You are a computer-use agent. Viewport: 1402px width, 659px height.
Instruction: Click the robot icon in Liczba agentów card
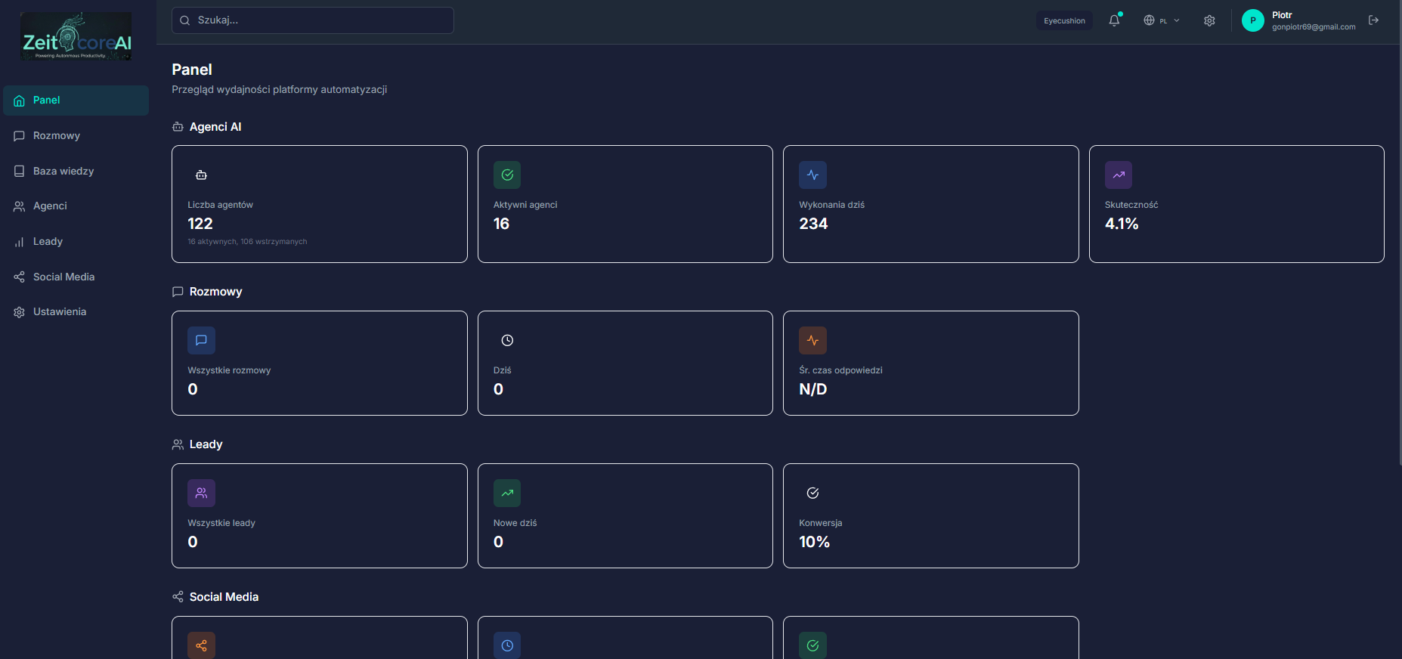pyautogui.click(x=201, y=175)
